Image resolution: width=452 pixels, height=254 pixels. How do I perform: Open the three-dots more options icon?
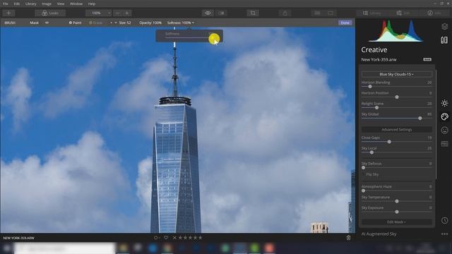tap(444, 234)
